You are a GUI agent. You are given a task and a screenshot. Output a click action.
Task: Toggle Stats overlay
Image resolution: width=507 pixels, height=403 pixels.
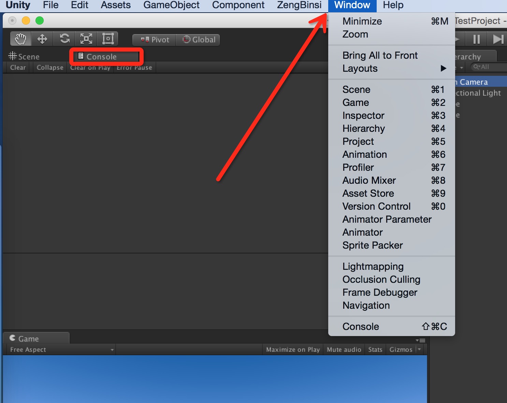click(375, 349)
